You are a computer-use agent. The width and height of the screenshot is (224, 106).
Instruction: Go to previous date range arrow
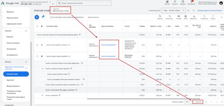188,10
